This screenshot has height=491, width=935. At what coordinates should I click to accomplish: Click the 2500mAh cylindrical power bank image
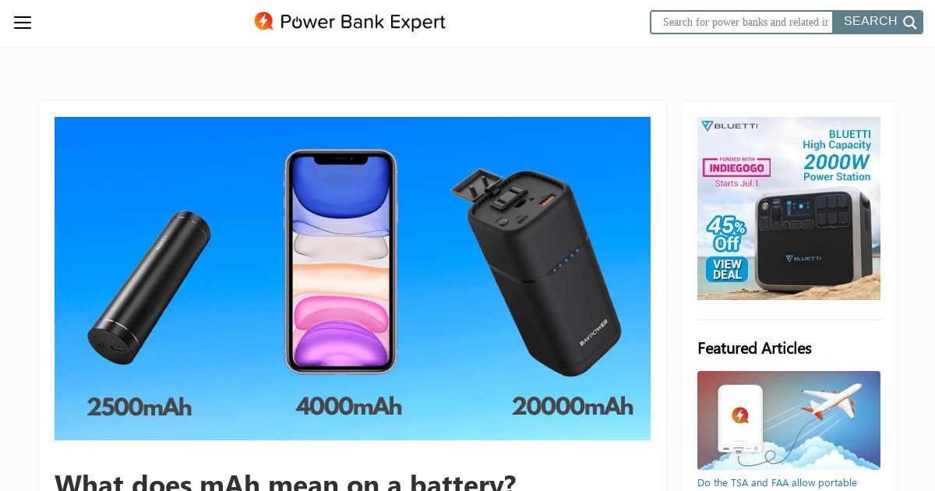149,288
